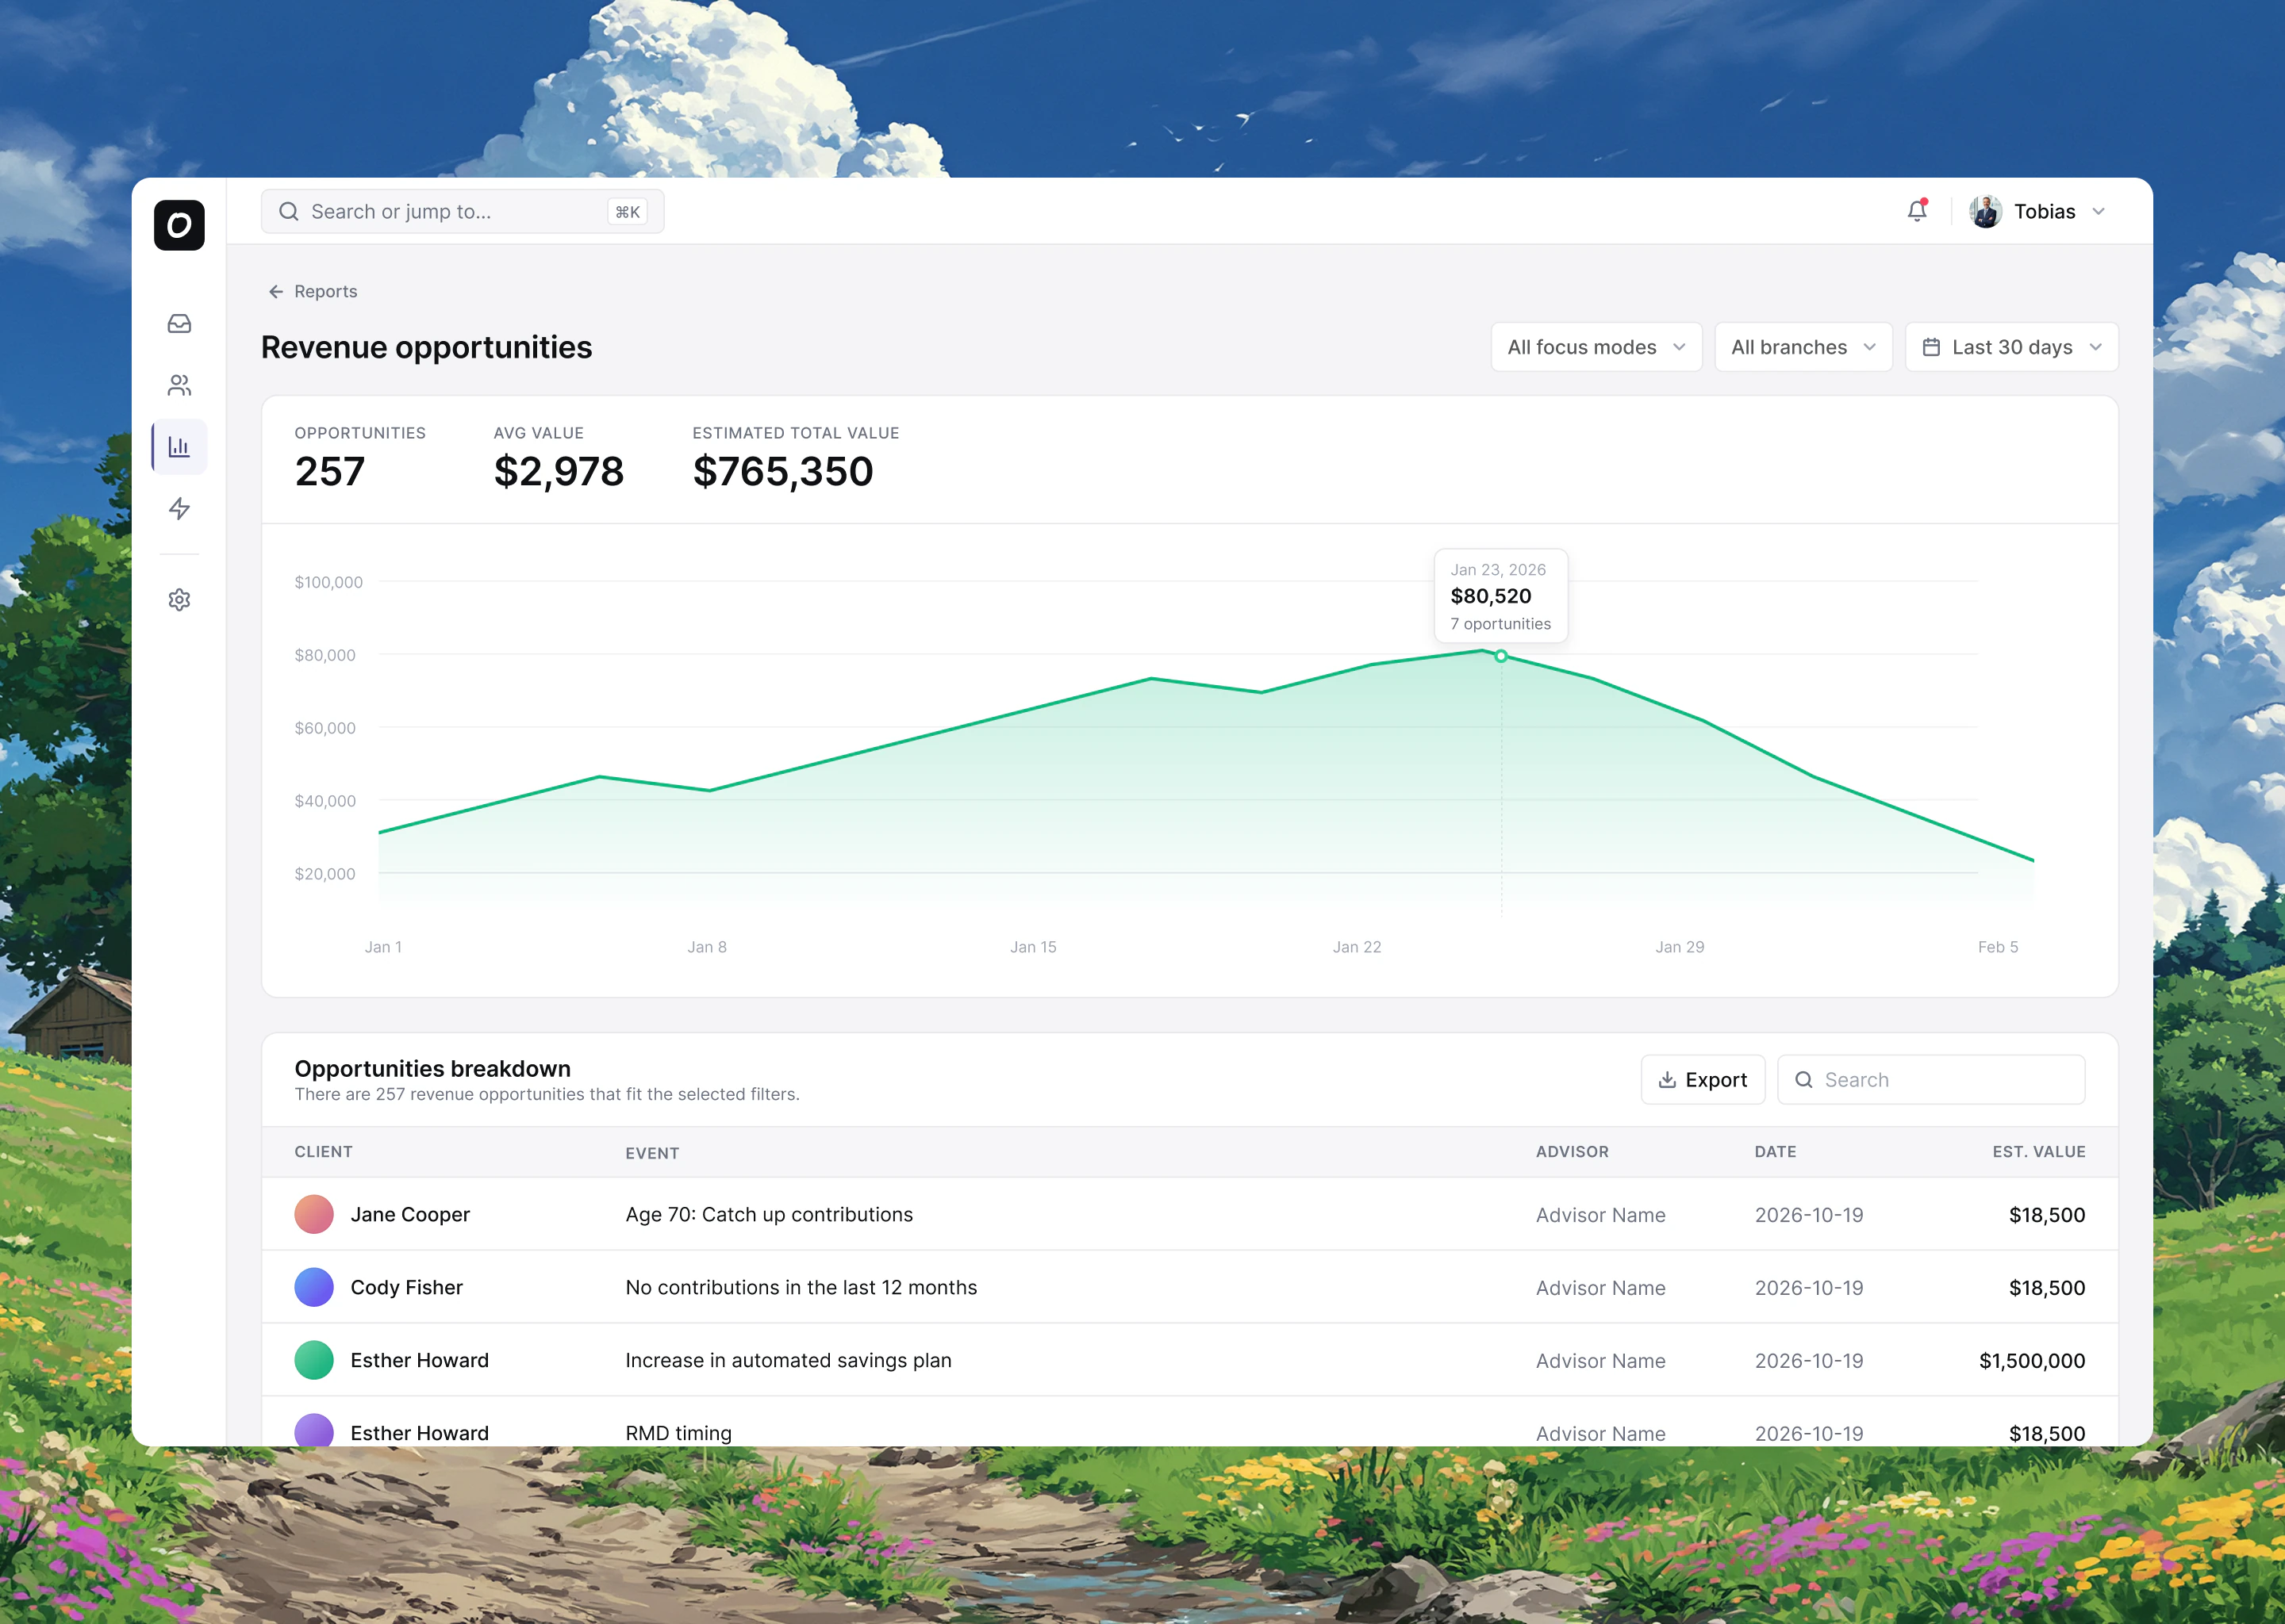The height and width of the screenshot is (1624, 2285).
Task: Open the Inbox sidebar icon
Action: pos(179,323)
